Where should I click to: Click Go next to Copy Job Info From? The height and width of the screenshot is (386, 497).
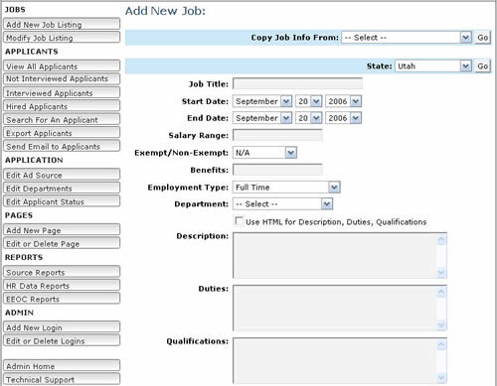click(482, 38)
